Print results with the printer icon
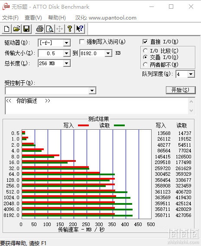Image resolution: width=201 pixels, height=246 pixels. click(40, 29)
